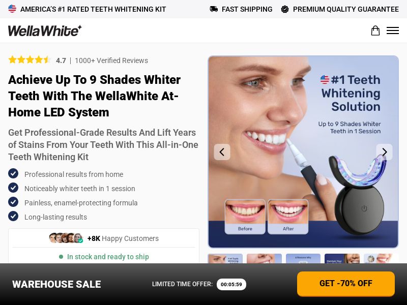The width and height of the screenshot is (407, 305).
Task: Click the American flag icon in top banner
Action: point(12,9)
